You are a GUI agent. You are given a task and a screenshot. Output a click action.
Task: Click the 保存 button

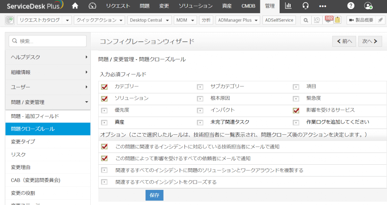tap(154, 195)
